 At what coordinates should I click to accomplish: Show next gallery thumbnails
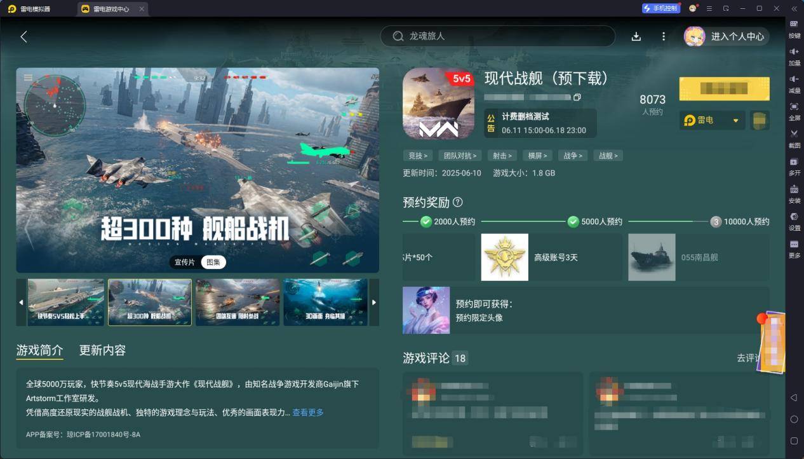[x=374, y=303]
